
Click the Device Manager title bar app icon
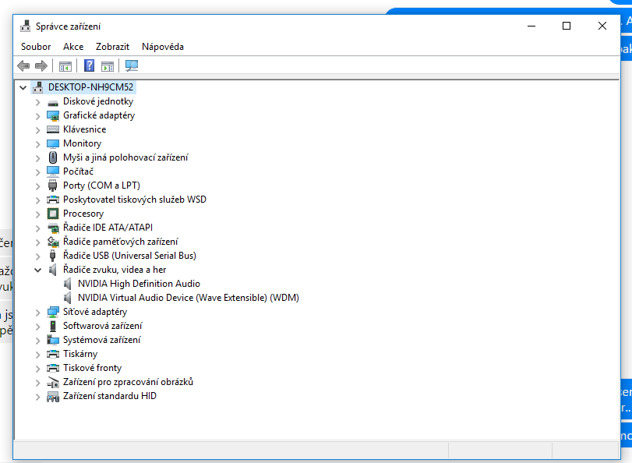(x=26, y=27)
